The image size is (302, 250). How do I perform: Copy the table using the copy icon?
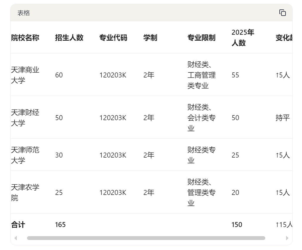tap(282, 13)
